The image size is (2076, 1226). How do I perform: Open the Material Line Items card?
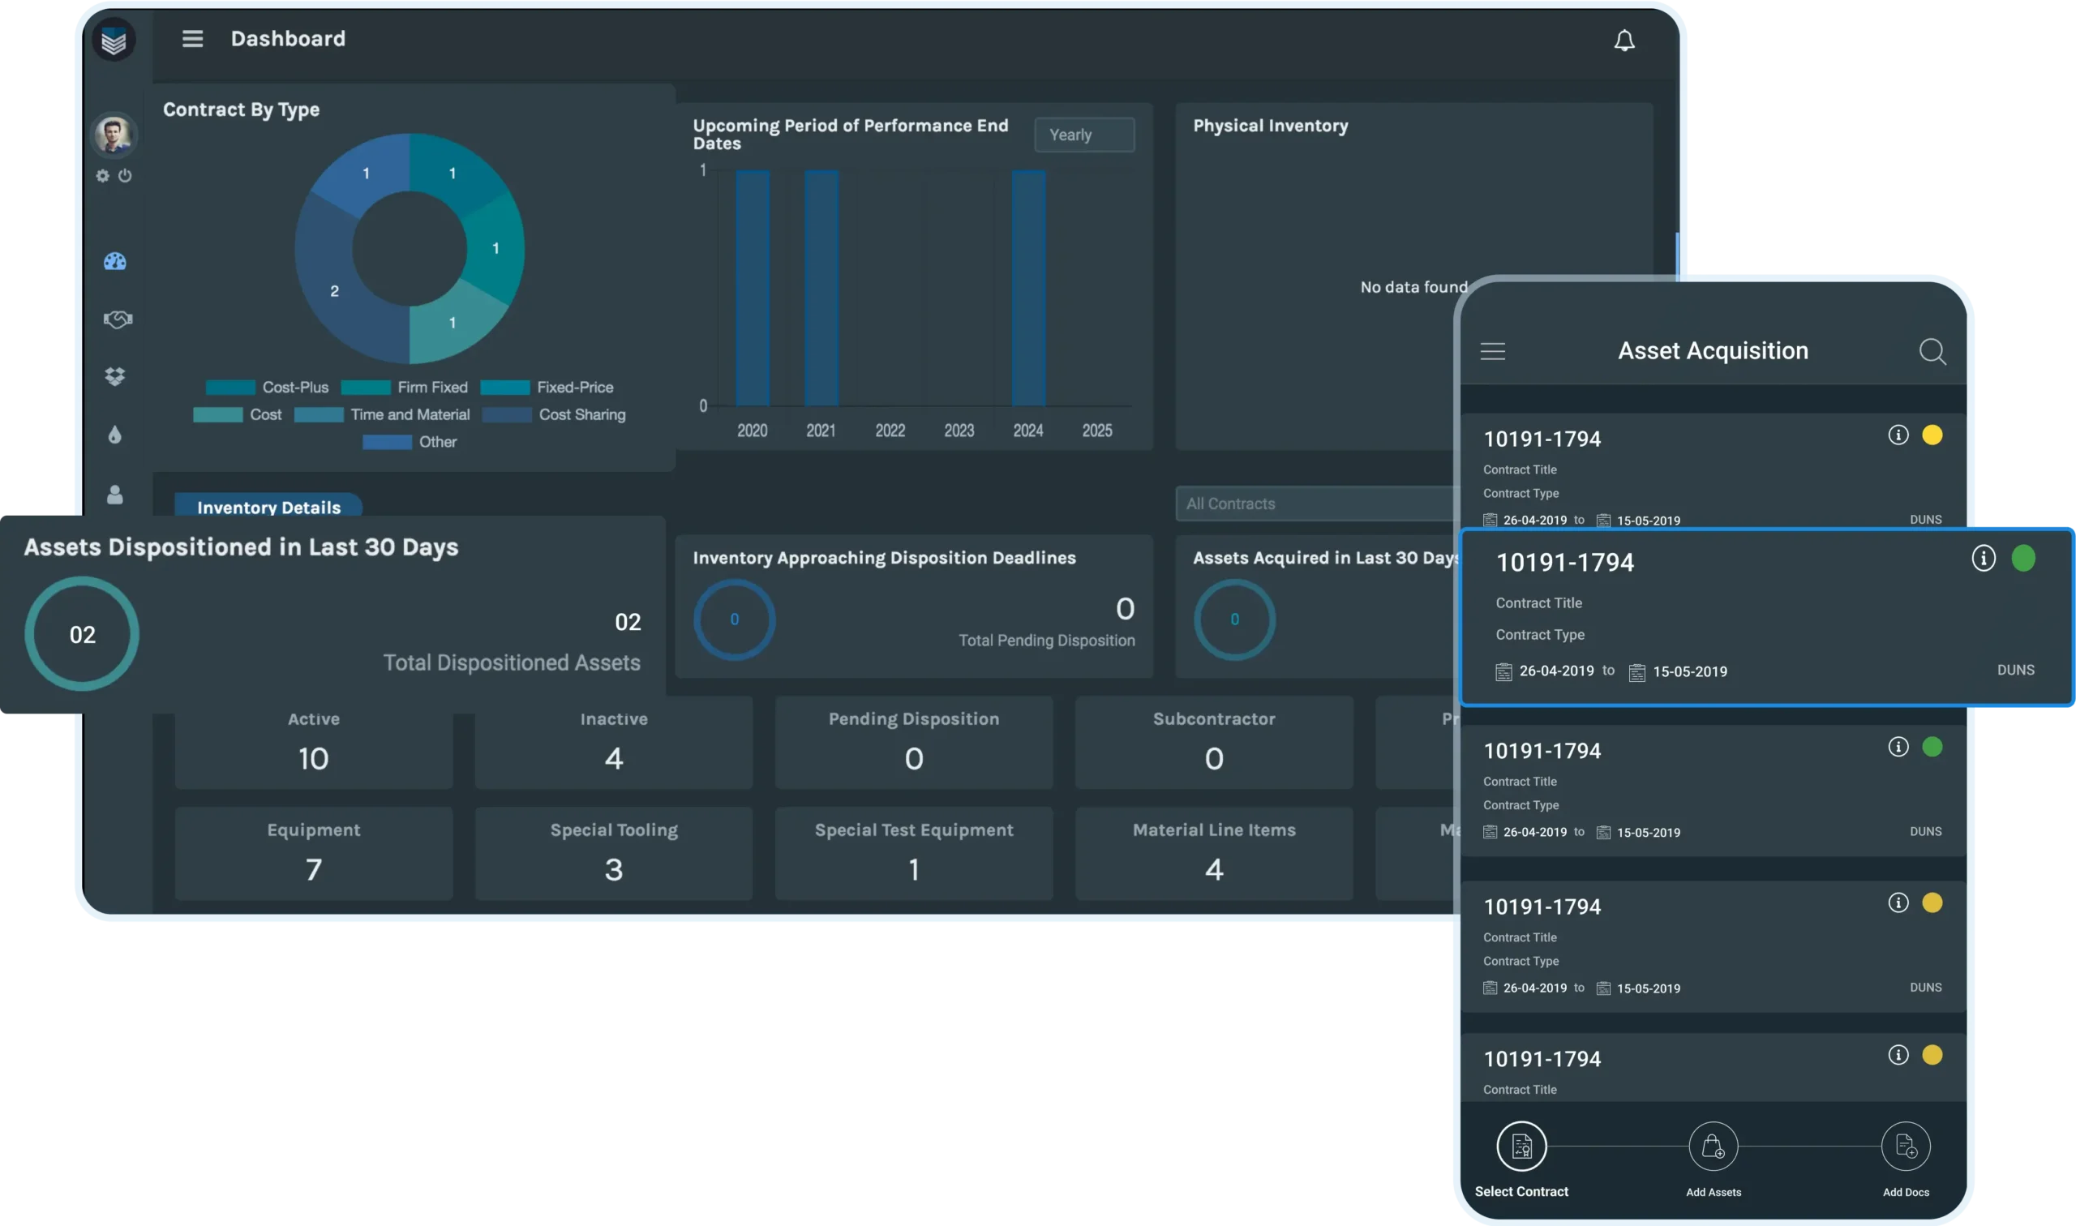1213,853
